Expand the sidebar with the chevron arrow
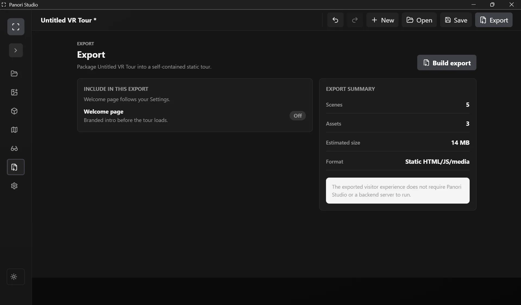The height and width of the screenshot is (305, 521). click(16, 50)
